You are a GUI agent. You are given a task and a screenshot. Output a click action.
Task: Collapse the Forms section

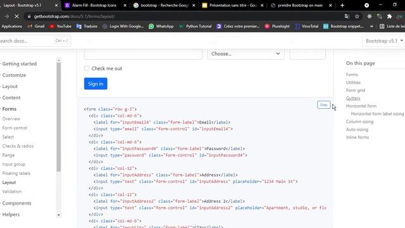coord(9,109)
